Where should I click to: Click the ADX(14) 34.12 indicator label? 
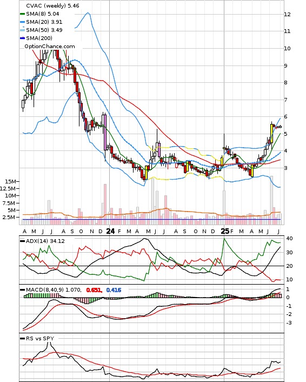(45, 241)
